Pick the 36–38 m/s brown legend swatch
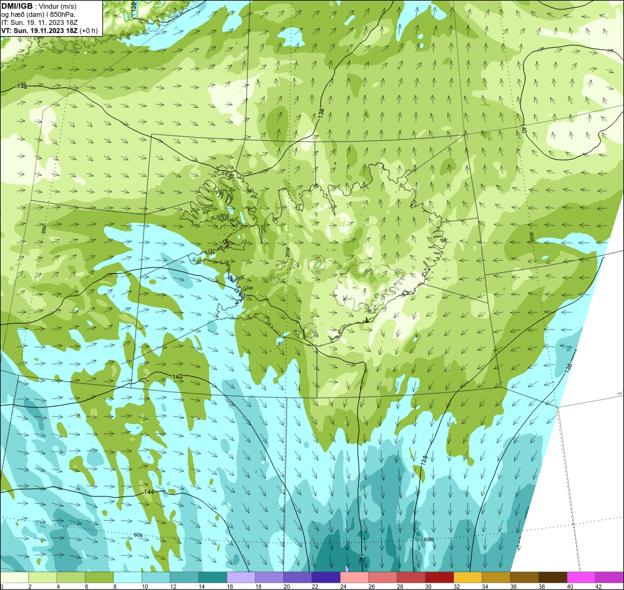The height and width of the screenshot is (590, 624). [x=525, y=577]
